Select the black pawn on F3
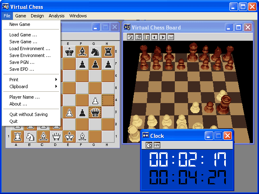259x194 pixels. pos(82,112)
